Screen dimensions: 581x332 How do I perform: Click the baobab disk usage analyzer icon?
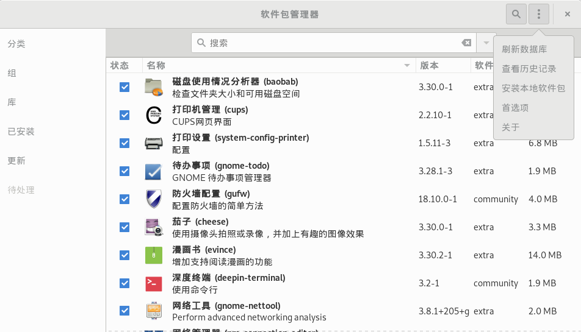pos(154,87)
